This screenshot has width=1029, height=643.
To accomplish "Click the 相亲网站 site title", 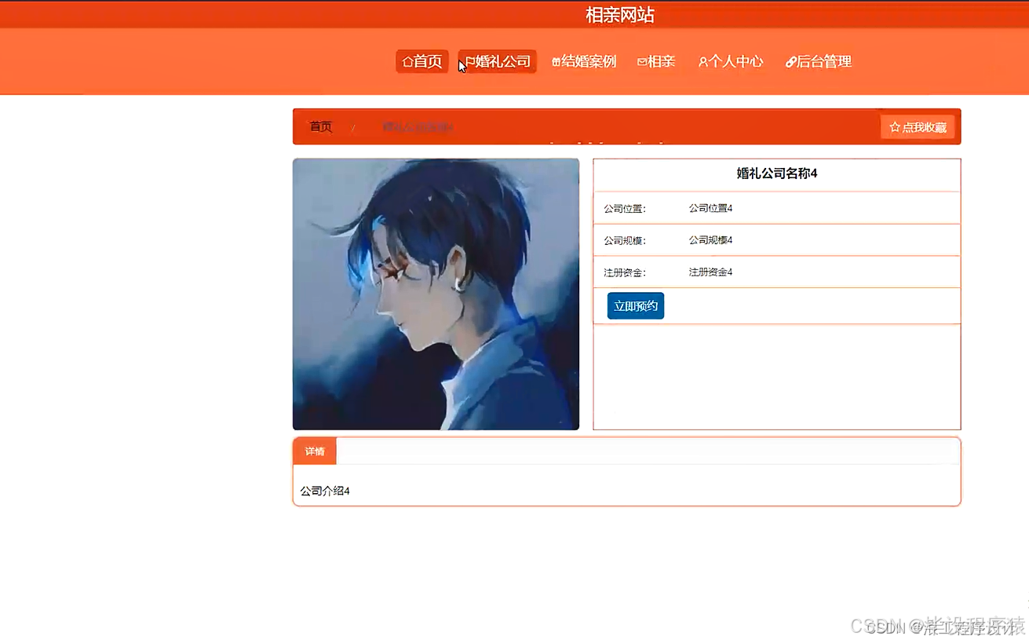I will 620,15.
